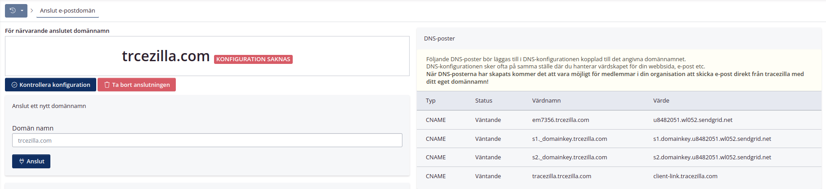Select the client-link.tracezilla.com value cell
This screenshot has height=189, width=826.
(x=685, y=176)
